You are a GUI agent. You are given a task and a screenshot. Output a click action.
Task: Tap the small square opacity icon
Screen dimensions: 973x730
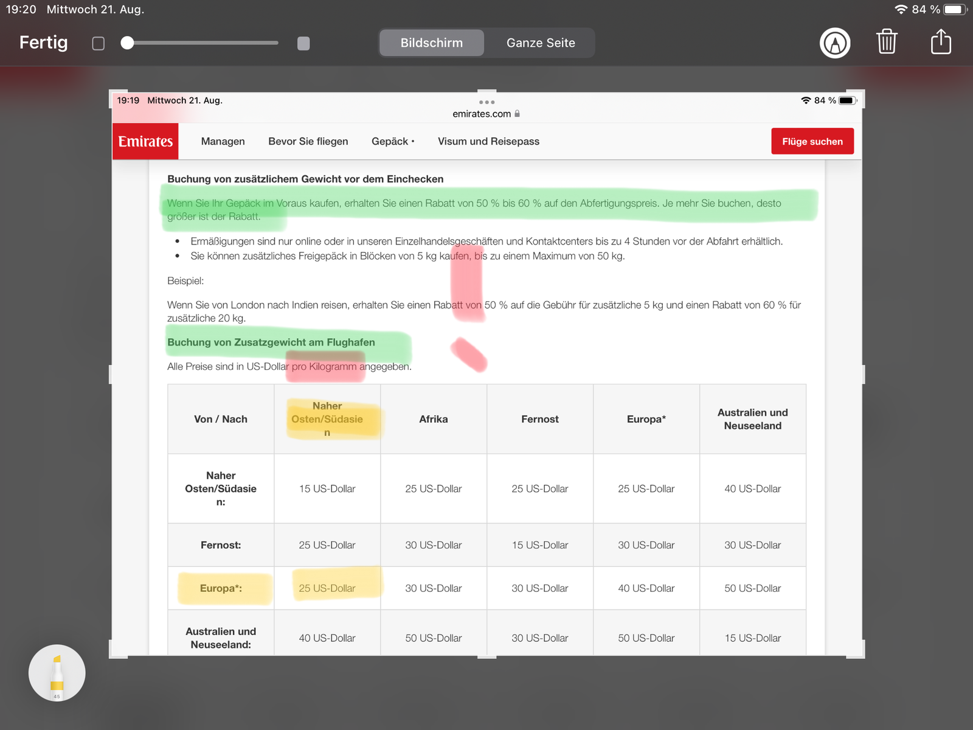coord(99,43)
